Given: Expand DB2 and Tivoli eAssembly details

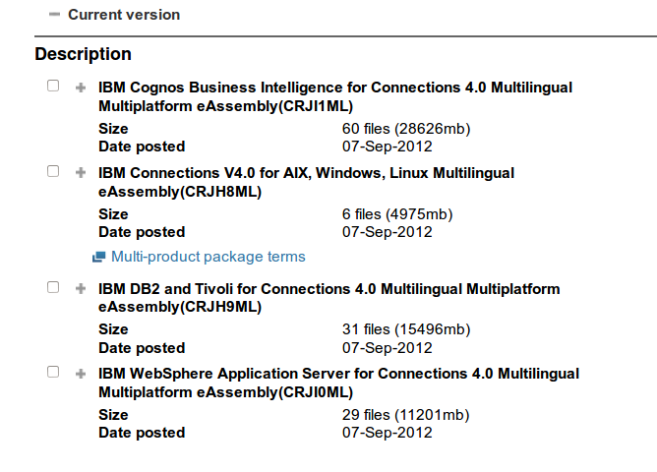Looking at the screenshot, I should point(81,288).
